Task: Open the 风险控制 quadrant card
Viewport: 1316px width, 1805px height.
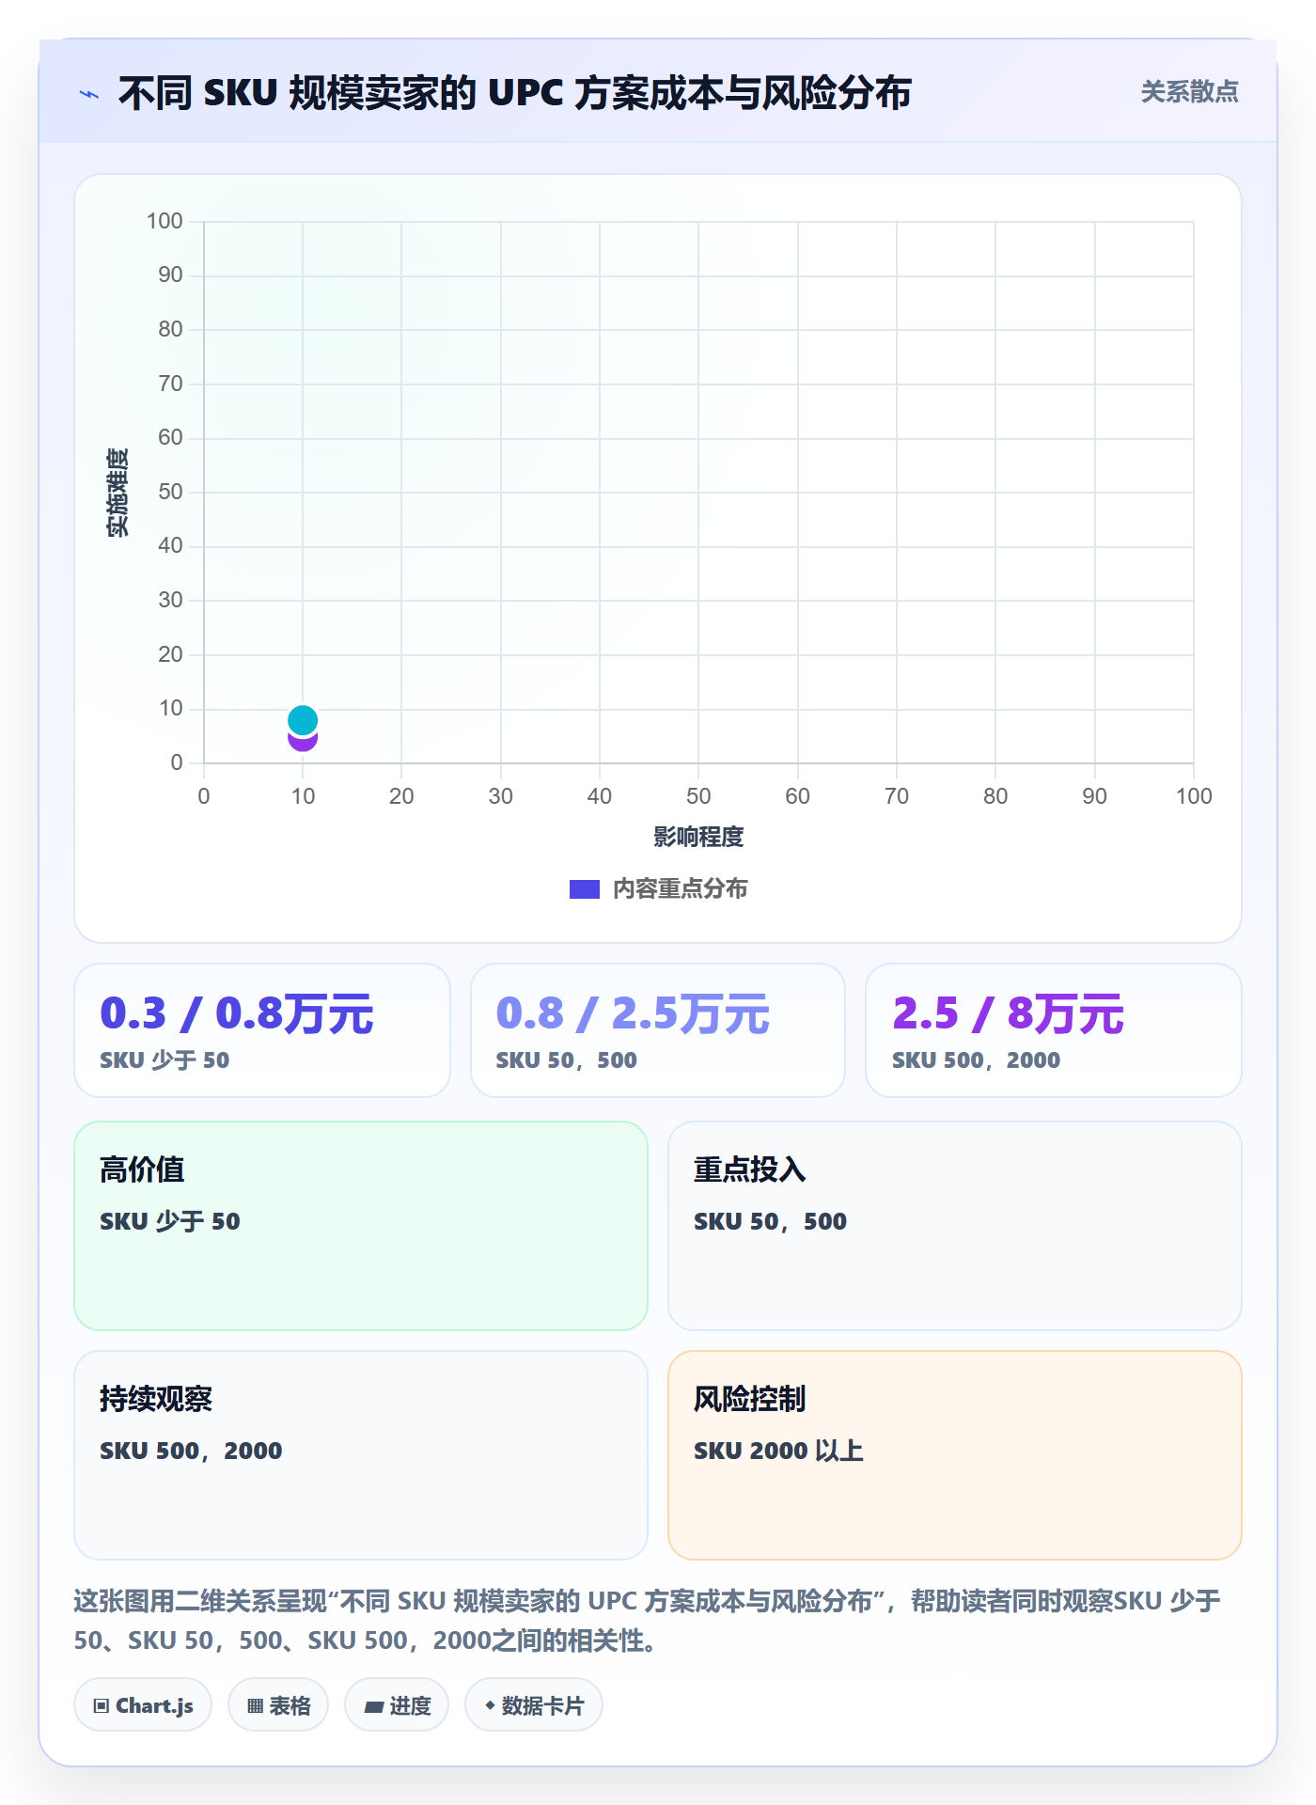Action: point(955,1455)
